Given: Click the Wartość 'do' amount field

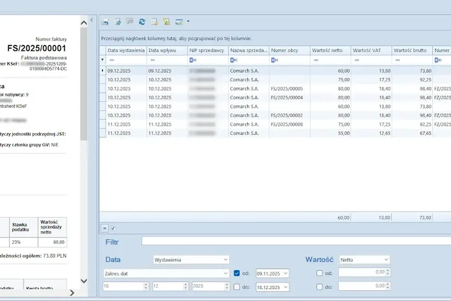Looking at the screenshot, I should pos(365,286).
